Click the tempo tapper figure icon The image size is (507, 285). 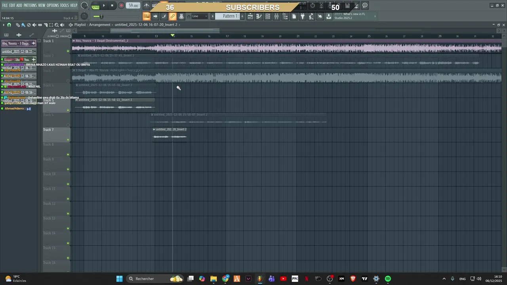tap(311, 16)
